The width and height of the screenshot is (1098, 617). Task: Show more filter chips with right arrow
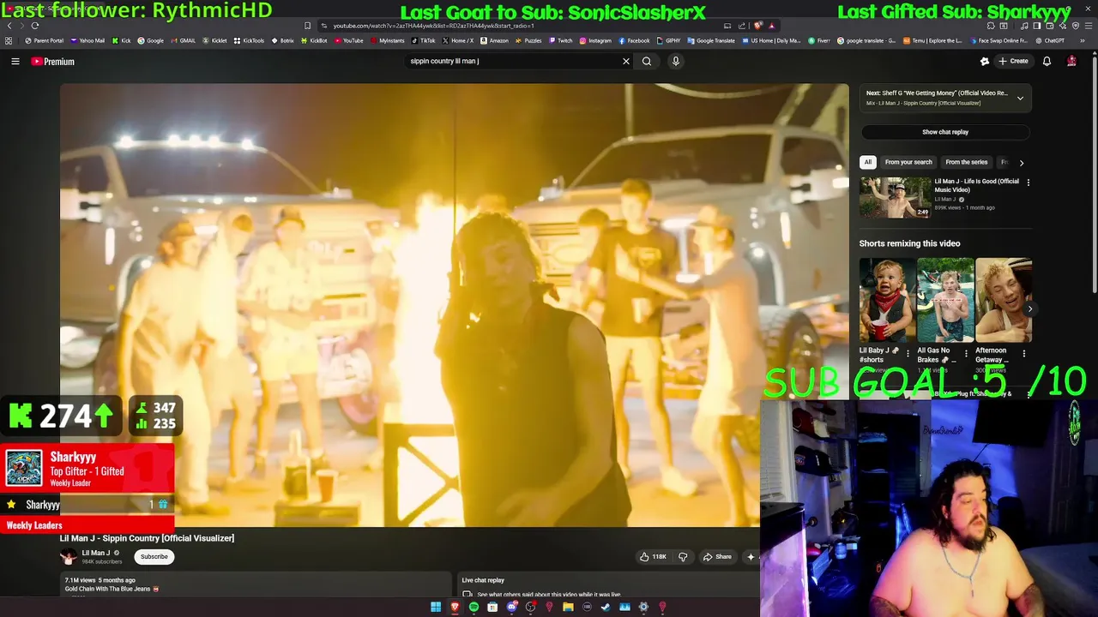(1021, 162)
